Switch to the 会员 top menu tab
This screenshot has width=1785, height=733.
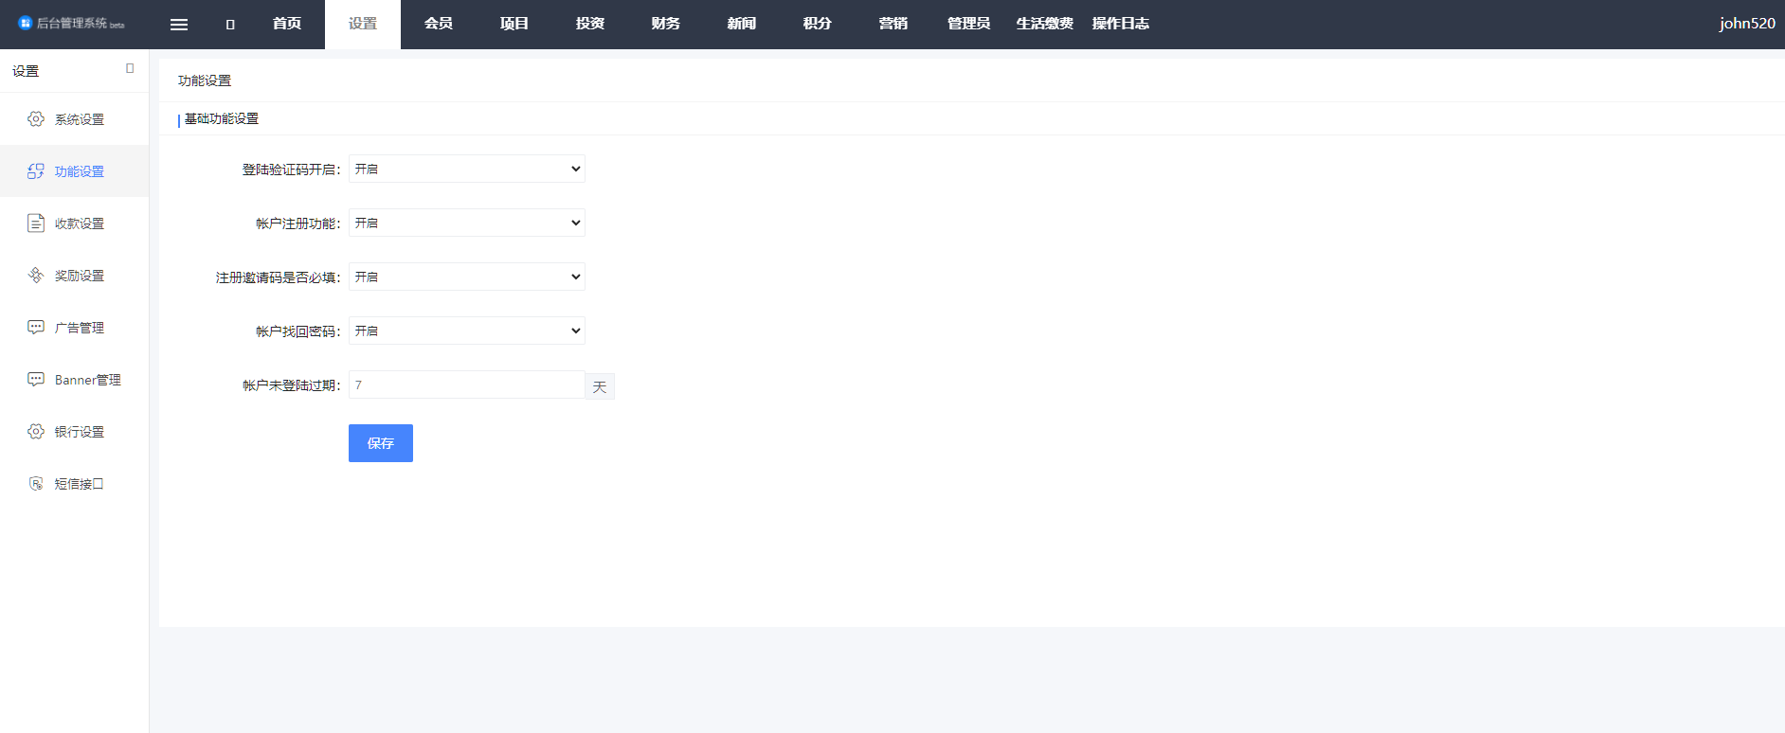click(438, 24)
